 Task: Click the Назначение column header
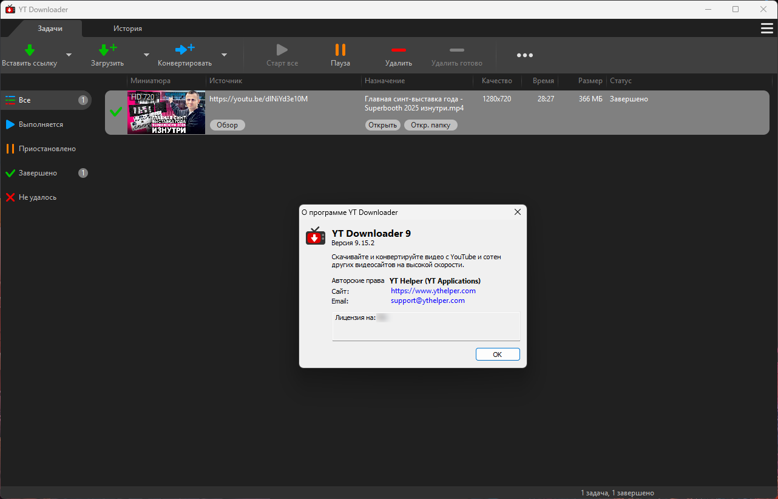[385, 81]
